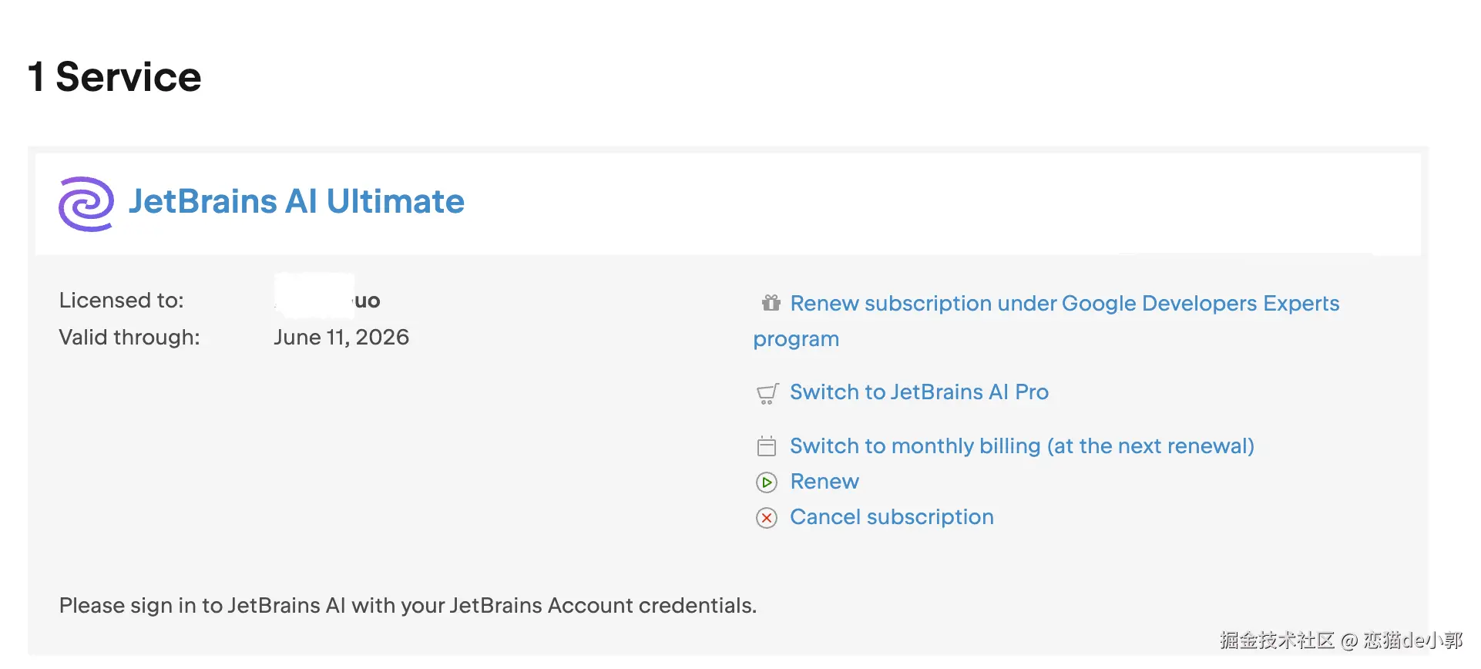1481x669 pixels.
Task: Click the "1 Service" heading
Action: click(115, 77)
